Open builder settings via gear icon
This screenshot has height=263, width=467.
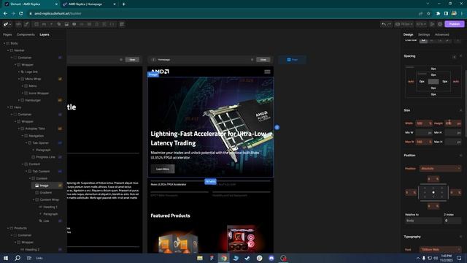[440, 24]
